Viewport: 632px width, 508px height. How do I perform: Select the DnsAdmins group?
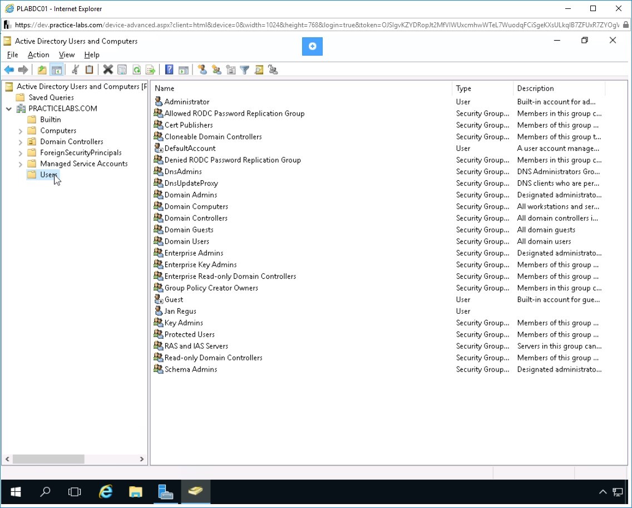point(183,172)
